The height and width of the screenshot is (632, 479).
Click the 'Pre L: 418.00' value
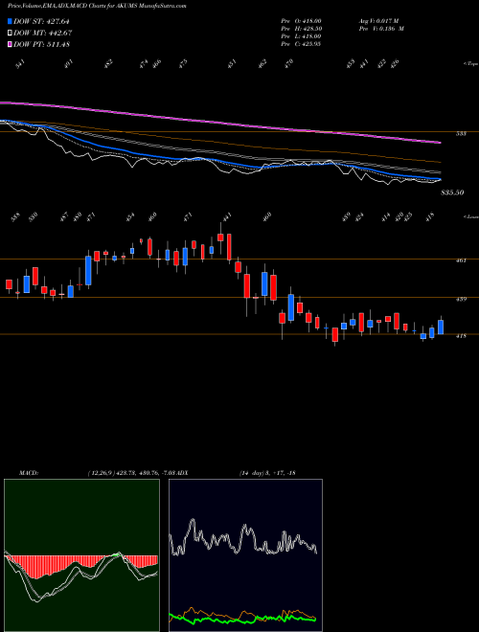301,36
